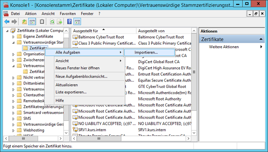Click the red toolbox icon in the title bar
The image size is (268, 152).
(6, 5)
